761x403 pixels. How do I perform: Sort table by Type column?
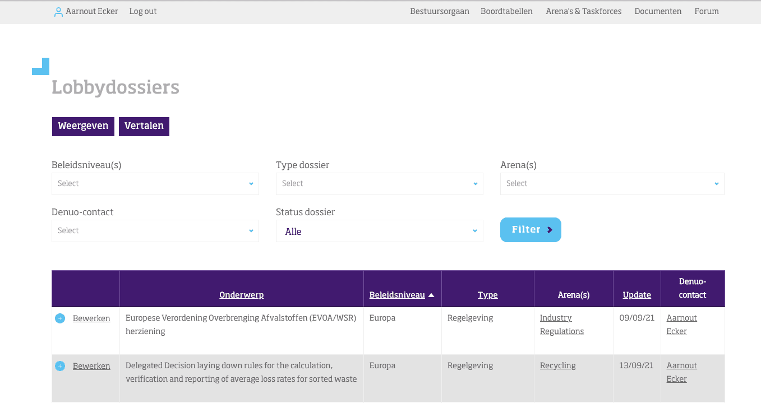488,295
